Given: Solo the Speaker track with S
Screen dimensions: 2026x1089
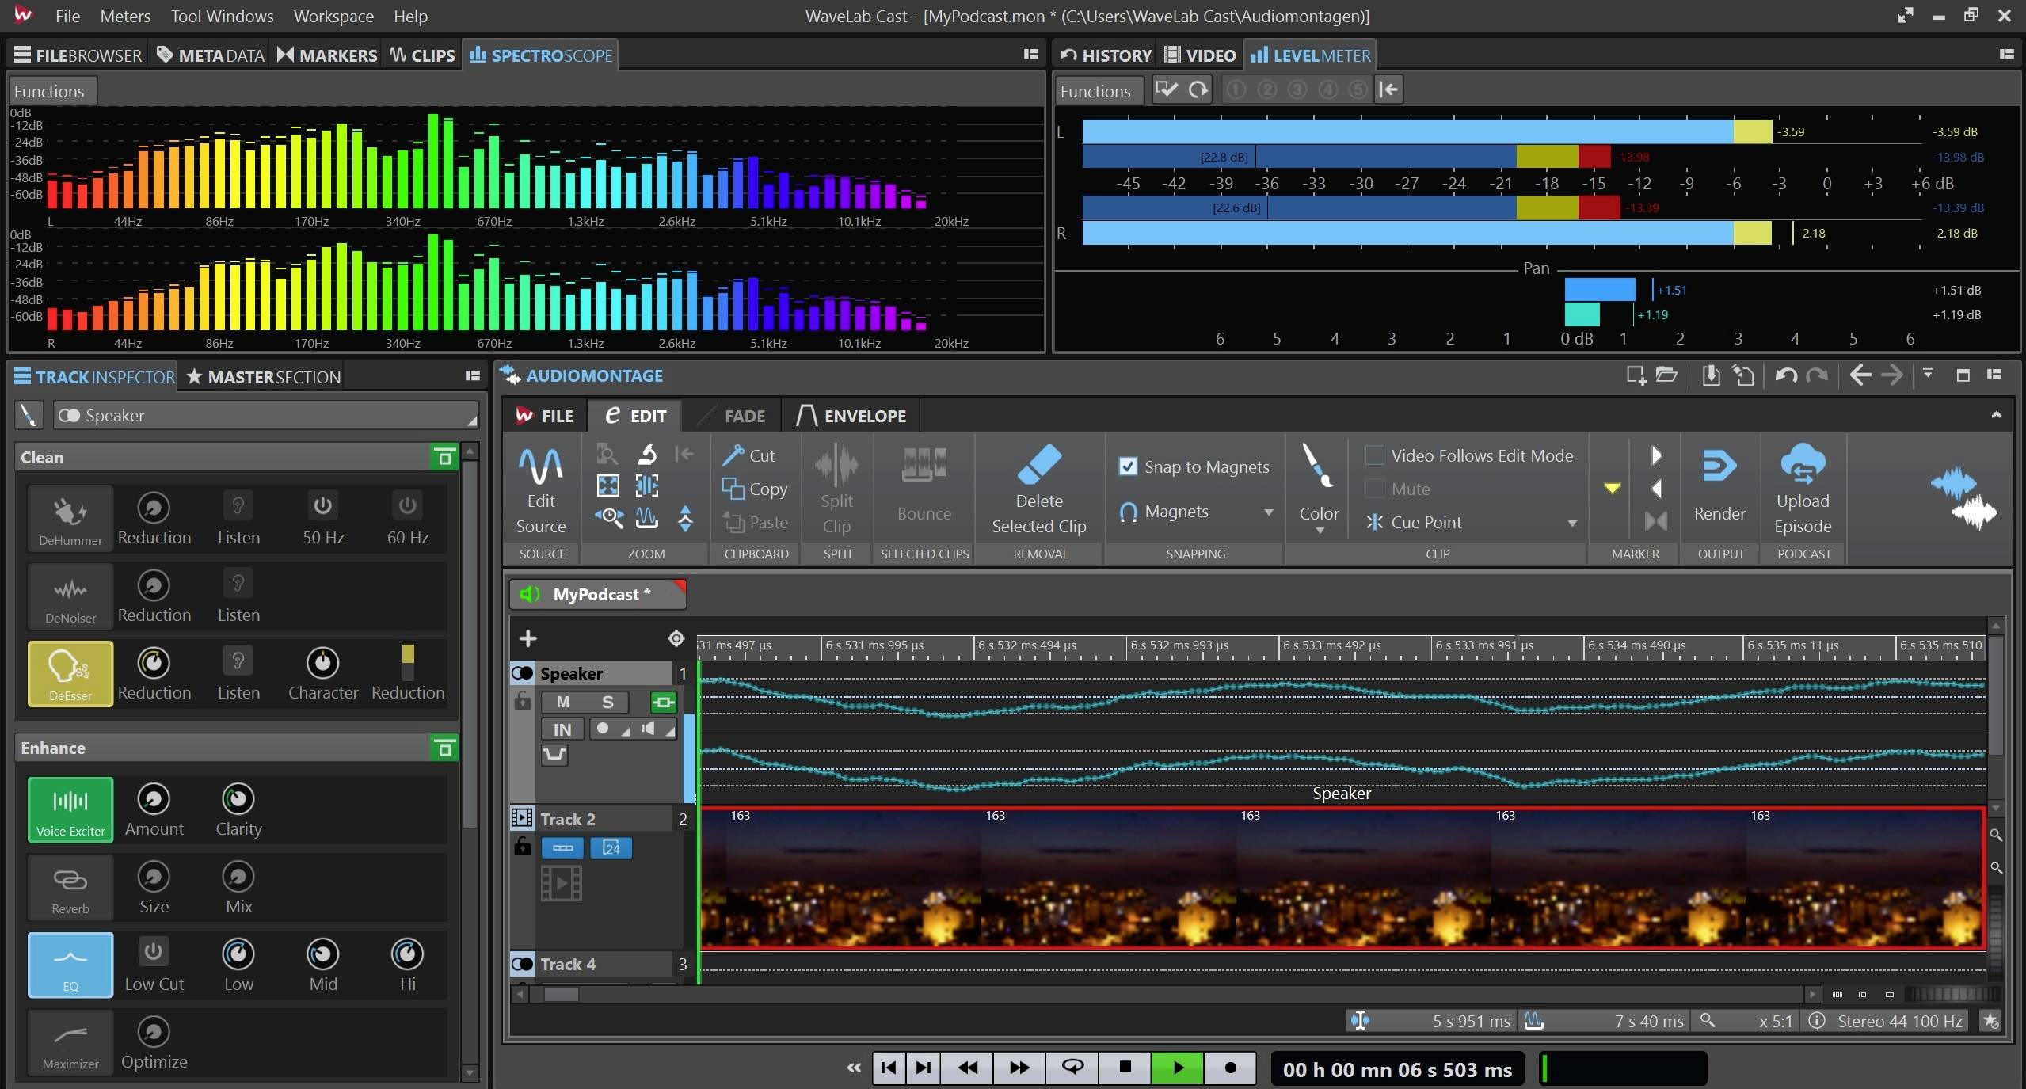Looking at the screenshot, I should point(607,702).
